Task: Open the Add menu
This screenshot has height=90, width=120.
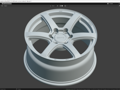Action: click(2, 6)
